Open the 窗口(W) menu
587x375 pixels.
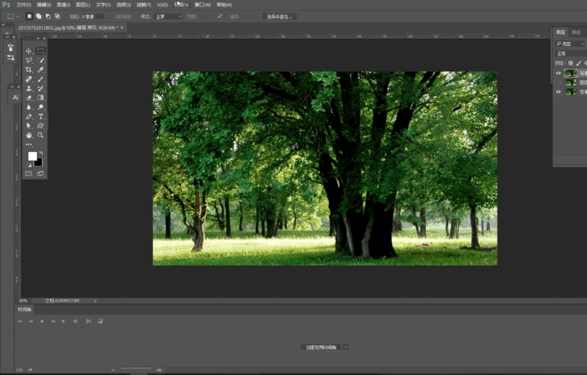[201, 4]
